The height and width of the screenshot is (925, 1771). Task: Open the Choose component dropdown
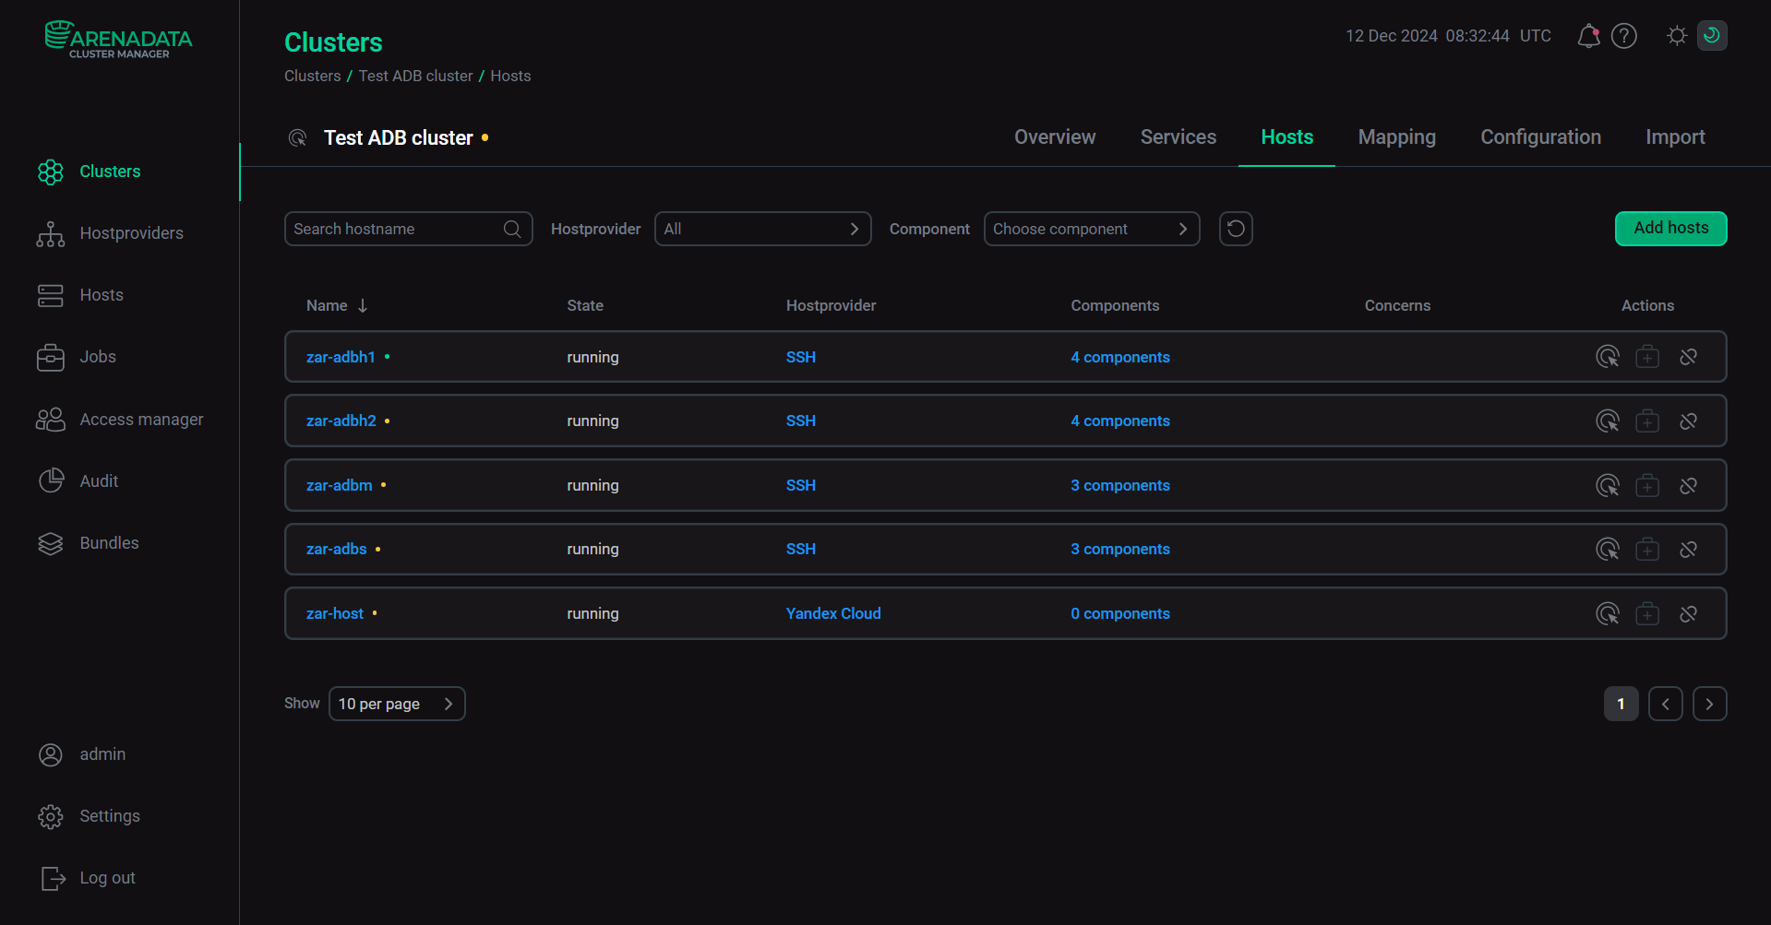[1091, 229]
